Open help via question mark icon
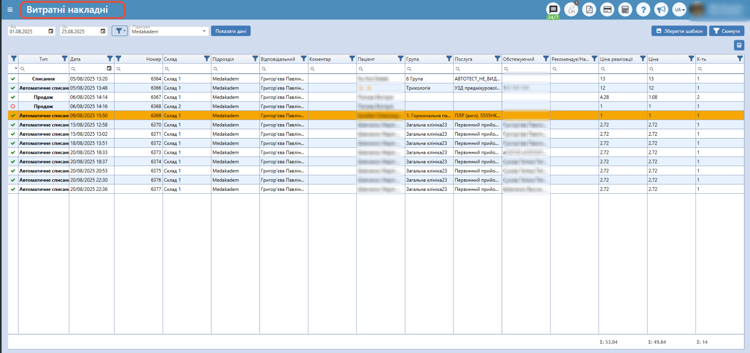 (x=643, y=9)
